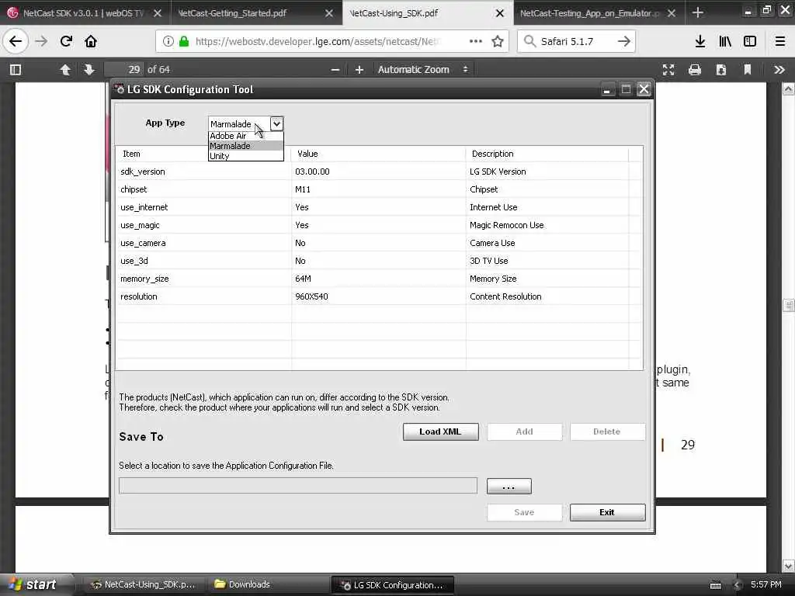The width and height of the screenshot is (795, 596).
Task: Close the NetCast SDK v3.0.1 tab
Action: pyautogui.click(x=158, y=13)
